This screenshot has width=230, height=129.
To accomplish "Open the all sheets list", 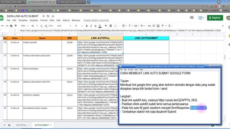I will pyautogui.click(x=9, y=125).
